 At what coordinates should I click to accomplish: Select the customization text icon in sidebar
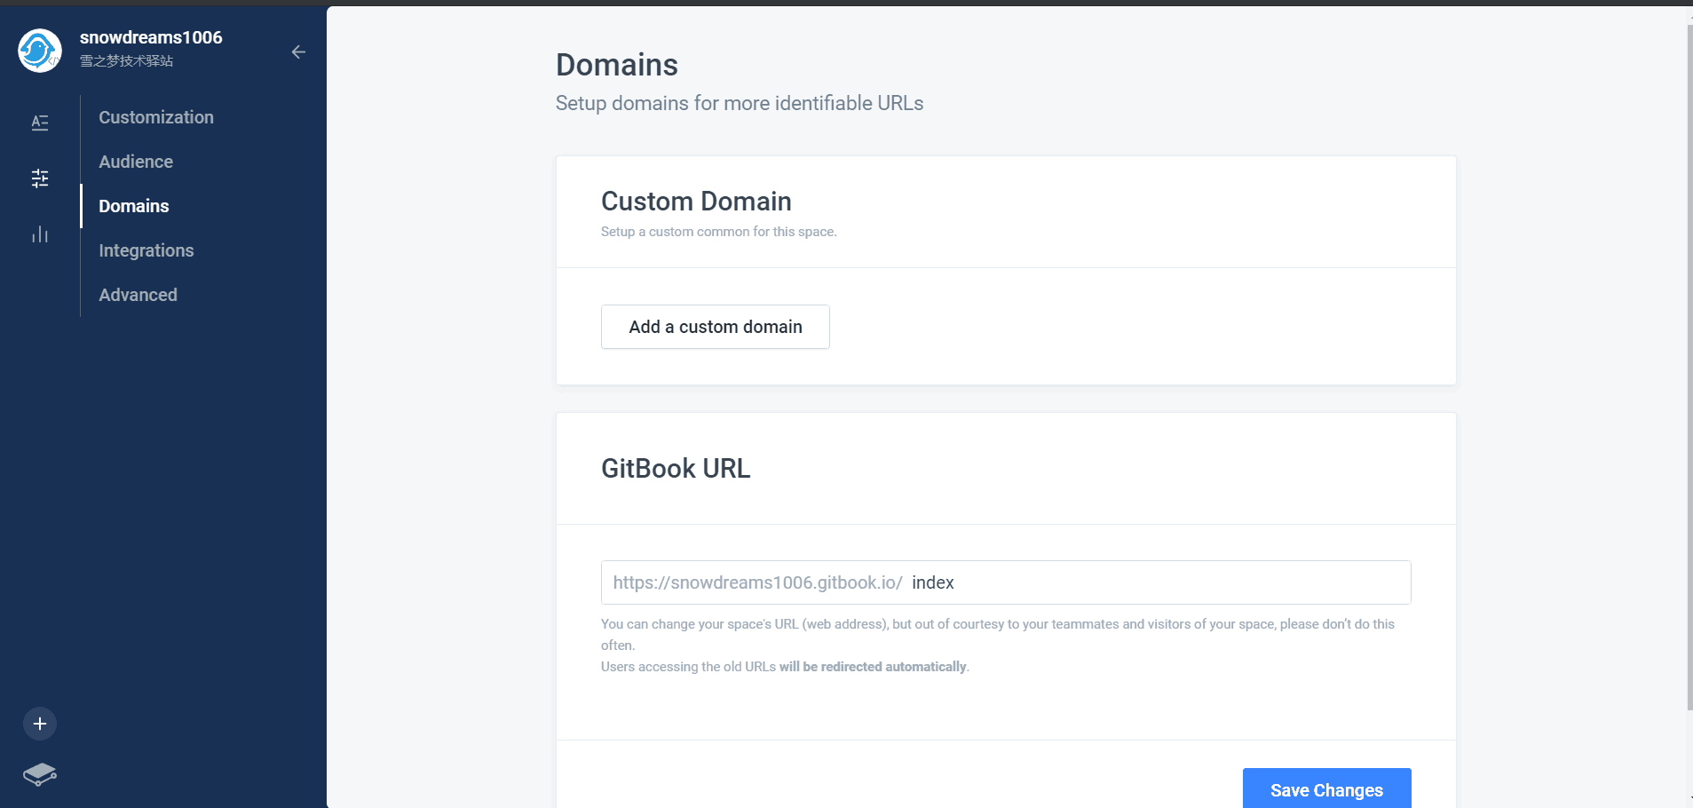click(x=40, y=122)
